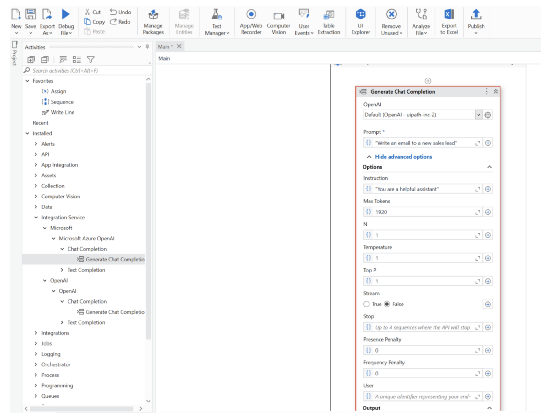This screenshot has height=415, width=541.
Task: Expand the Alerts category
Action: [36, 144]
